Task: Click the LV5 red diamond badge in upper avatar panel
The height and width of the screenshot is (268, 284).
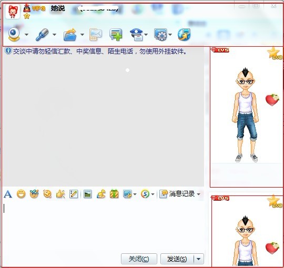Action: tap(220, 50)
